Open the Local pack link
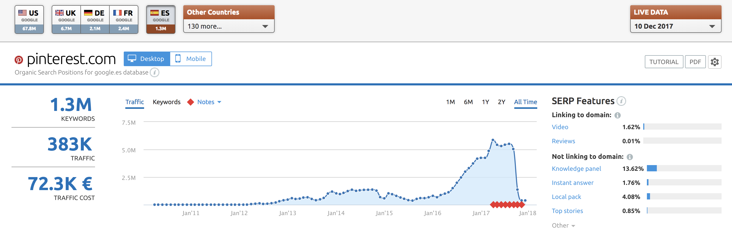 (566, 197)
